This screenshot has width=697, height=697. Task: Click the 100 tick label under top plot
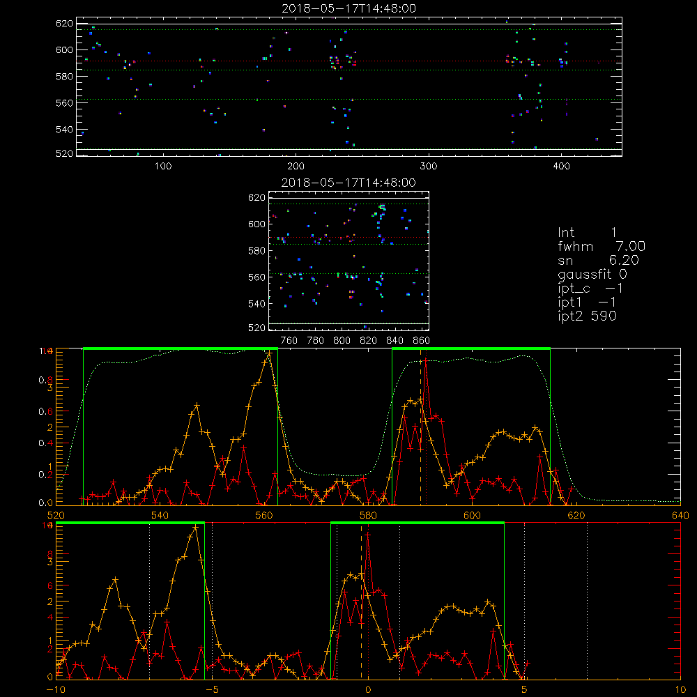point(163,167)
